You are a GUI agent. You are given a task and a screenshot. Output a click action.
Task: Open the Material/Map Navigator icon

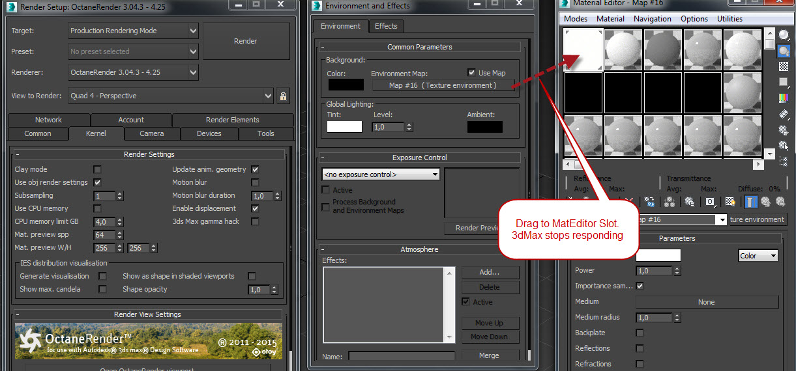click(x=784, y=161)
